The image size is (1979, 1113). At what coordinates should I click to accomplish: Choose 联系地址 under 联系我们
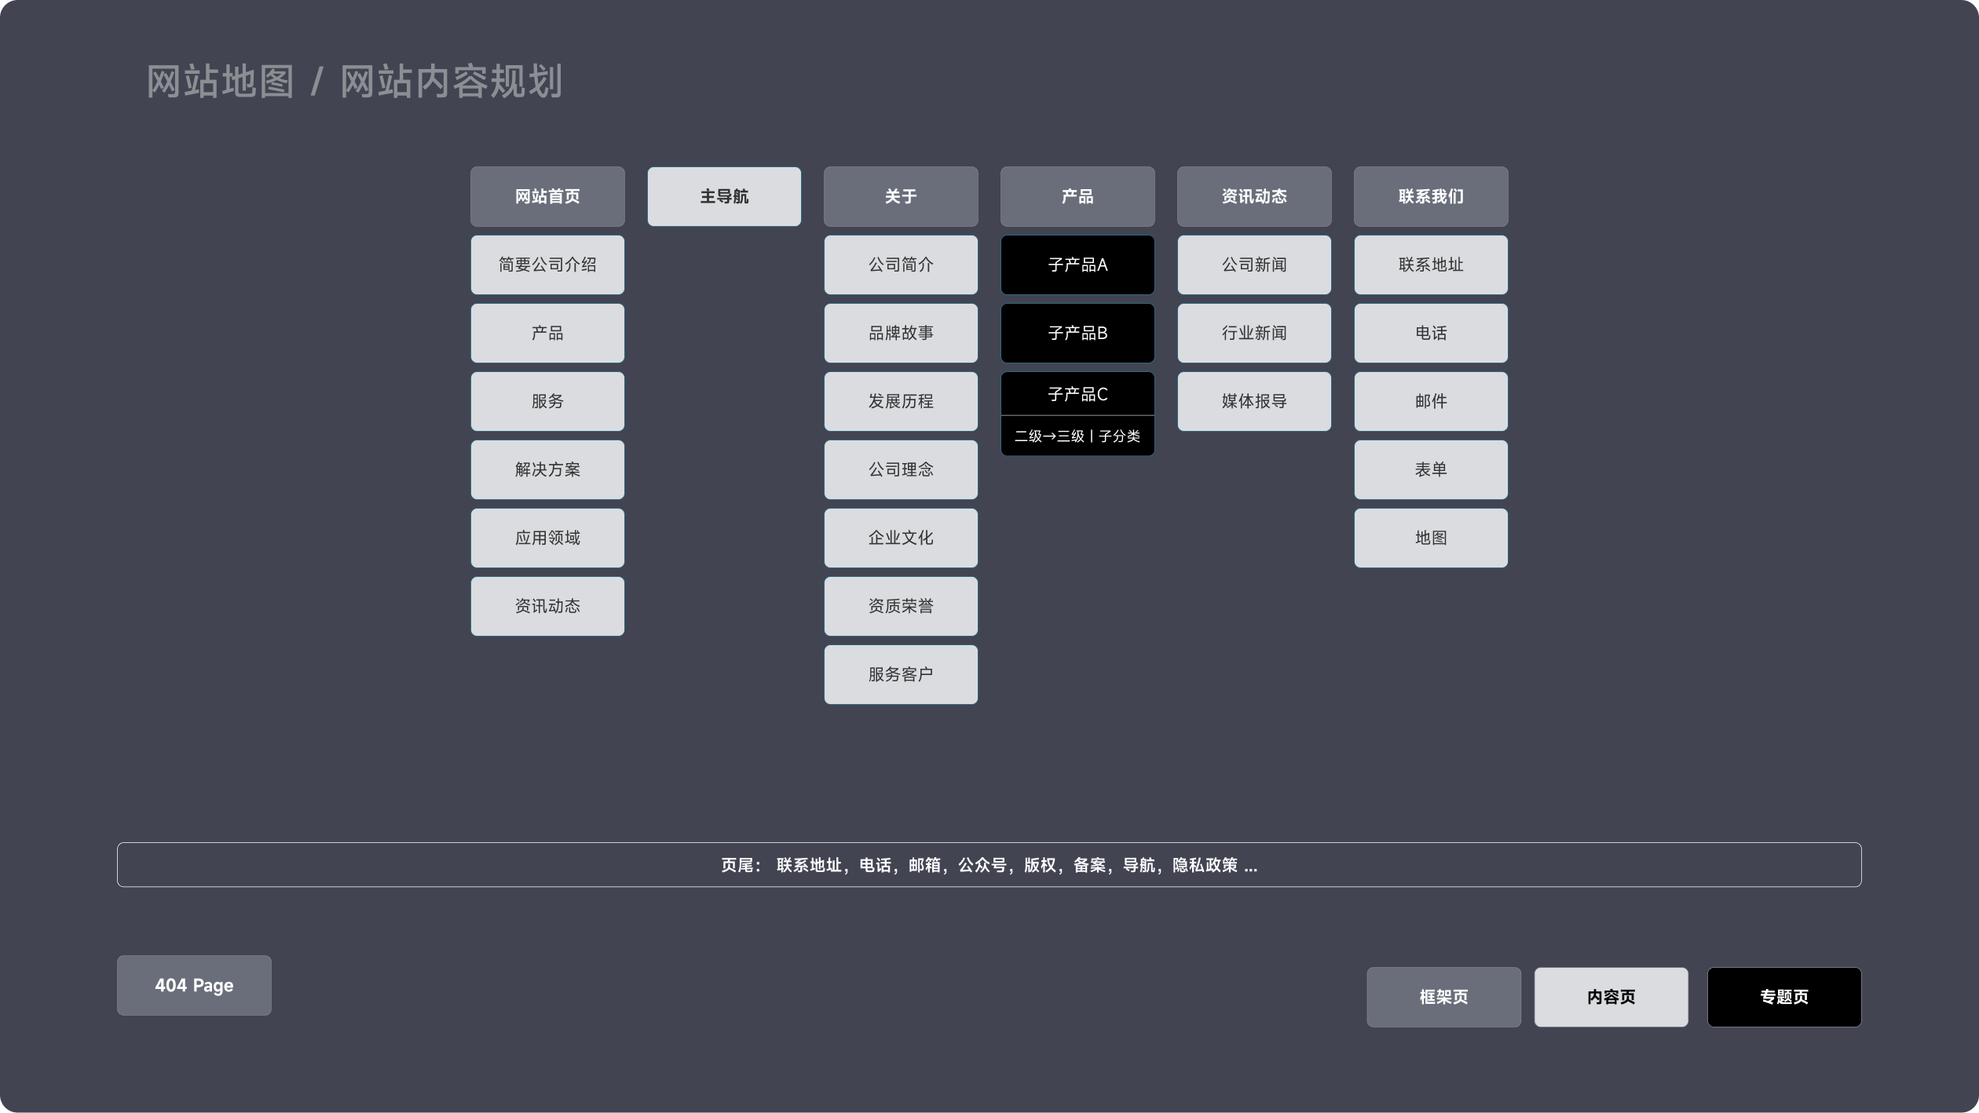pyautogui.click(x=1431, y=265)
